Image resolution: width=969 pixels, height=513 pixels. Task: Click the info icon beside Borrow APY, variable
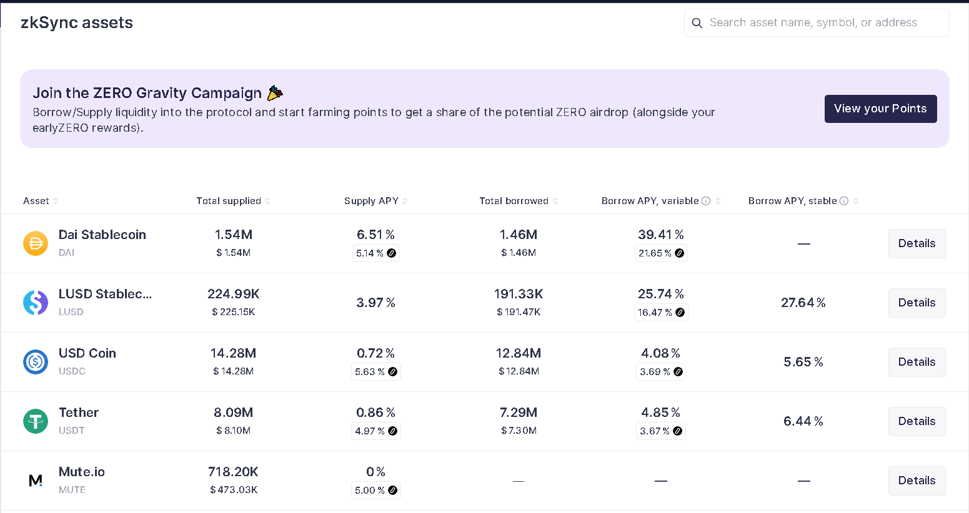(706, 201)
